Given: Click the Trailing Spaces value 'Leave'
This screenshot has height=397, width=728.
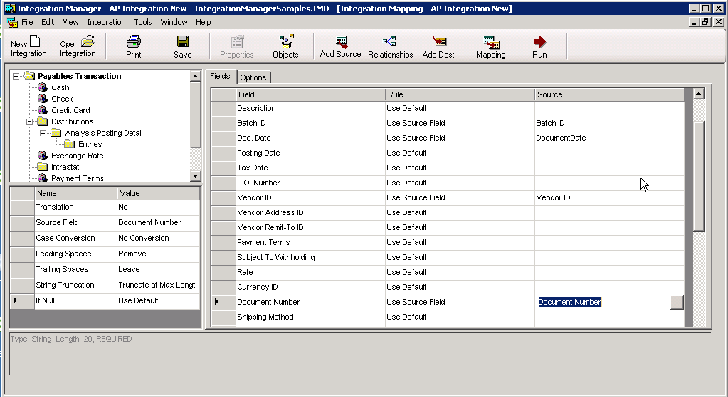Looking at the screenshot, I should 158,269.
